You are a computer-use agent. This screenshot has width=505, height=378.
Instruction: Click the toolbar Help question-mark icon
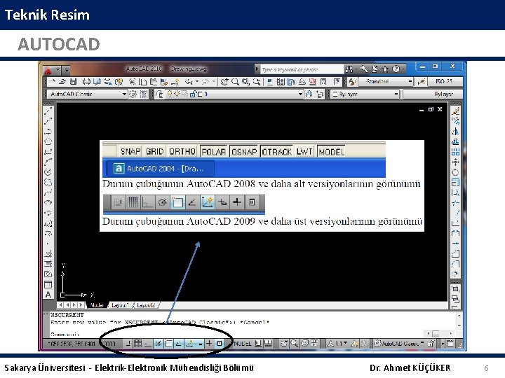coord(337,82)
